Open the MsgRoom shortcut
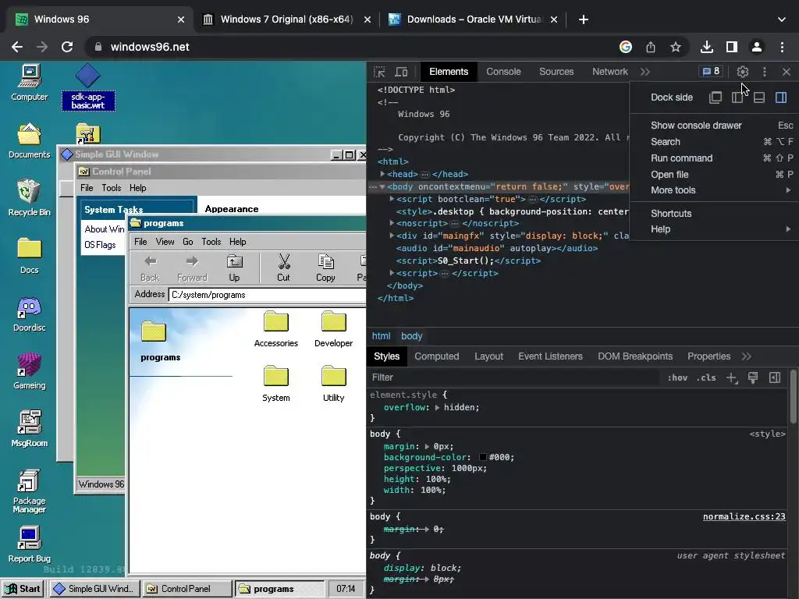This screenshot has width=799, height=599. click(29, 430)
